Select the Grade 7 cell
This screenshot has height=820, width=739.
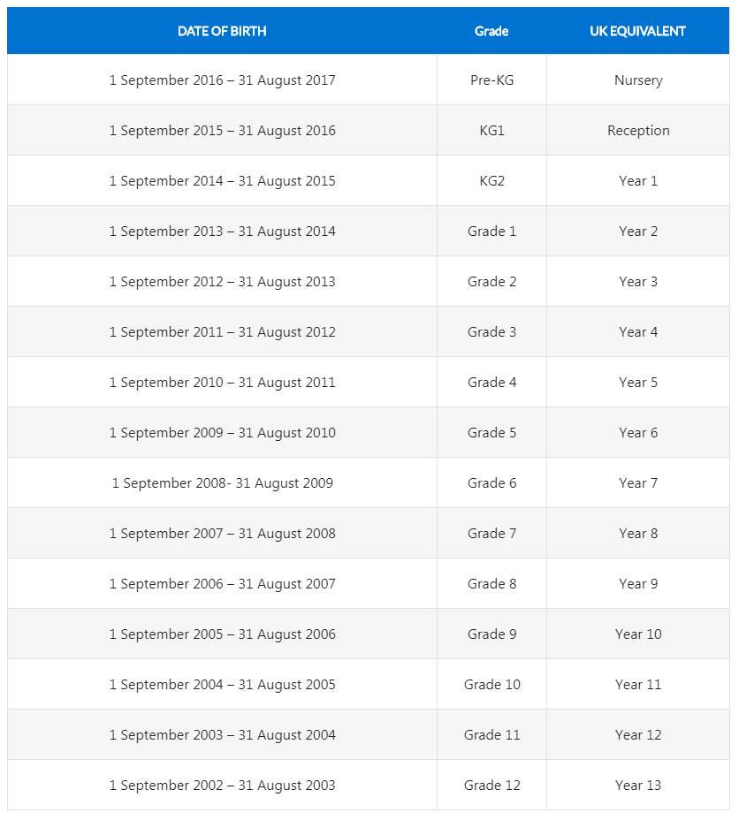(x=491, y=534)
